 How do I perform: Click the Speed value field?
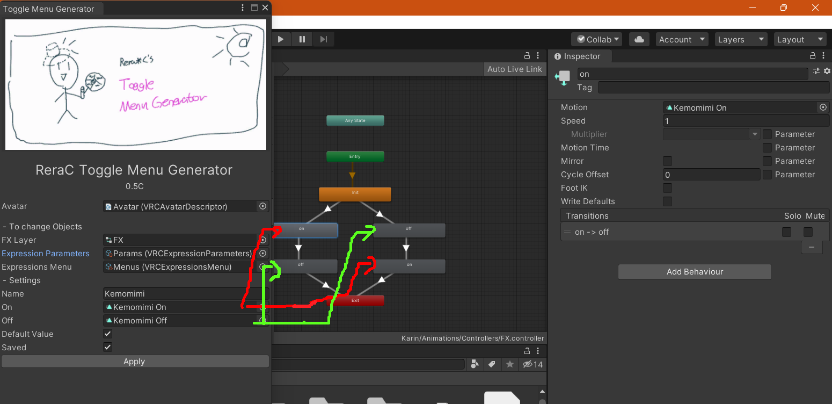pos(747,121)
